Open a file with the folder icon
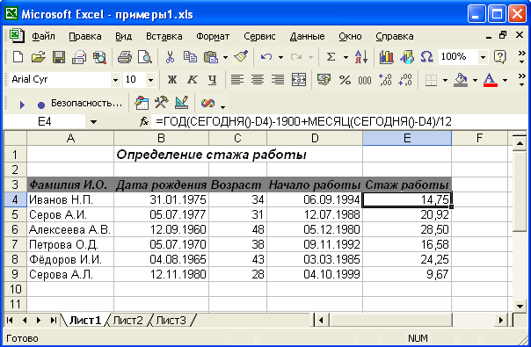The width and height of the screenshot is (531, 347). [39, 57]
